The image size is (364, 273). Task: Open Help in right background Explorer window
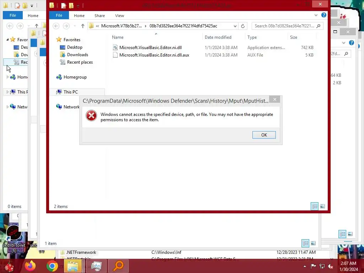[352, 43]
